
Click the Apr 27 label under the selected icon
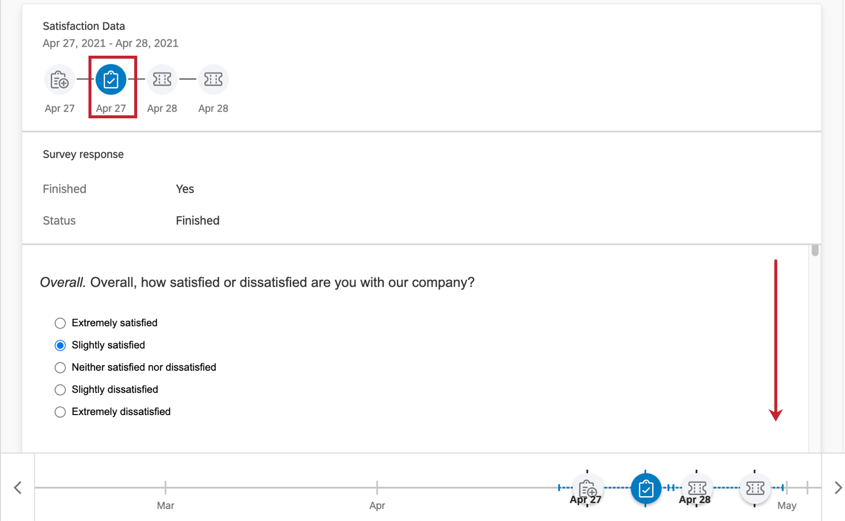(112, 108)
